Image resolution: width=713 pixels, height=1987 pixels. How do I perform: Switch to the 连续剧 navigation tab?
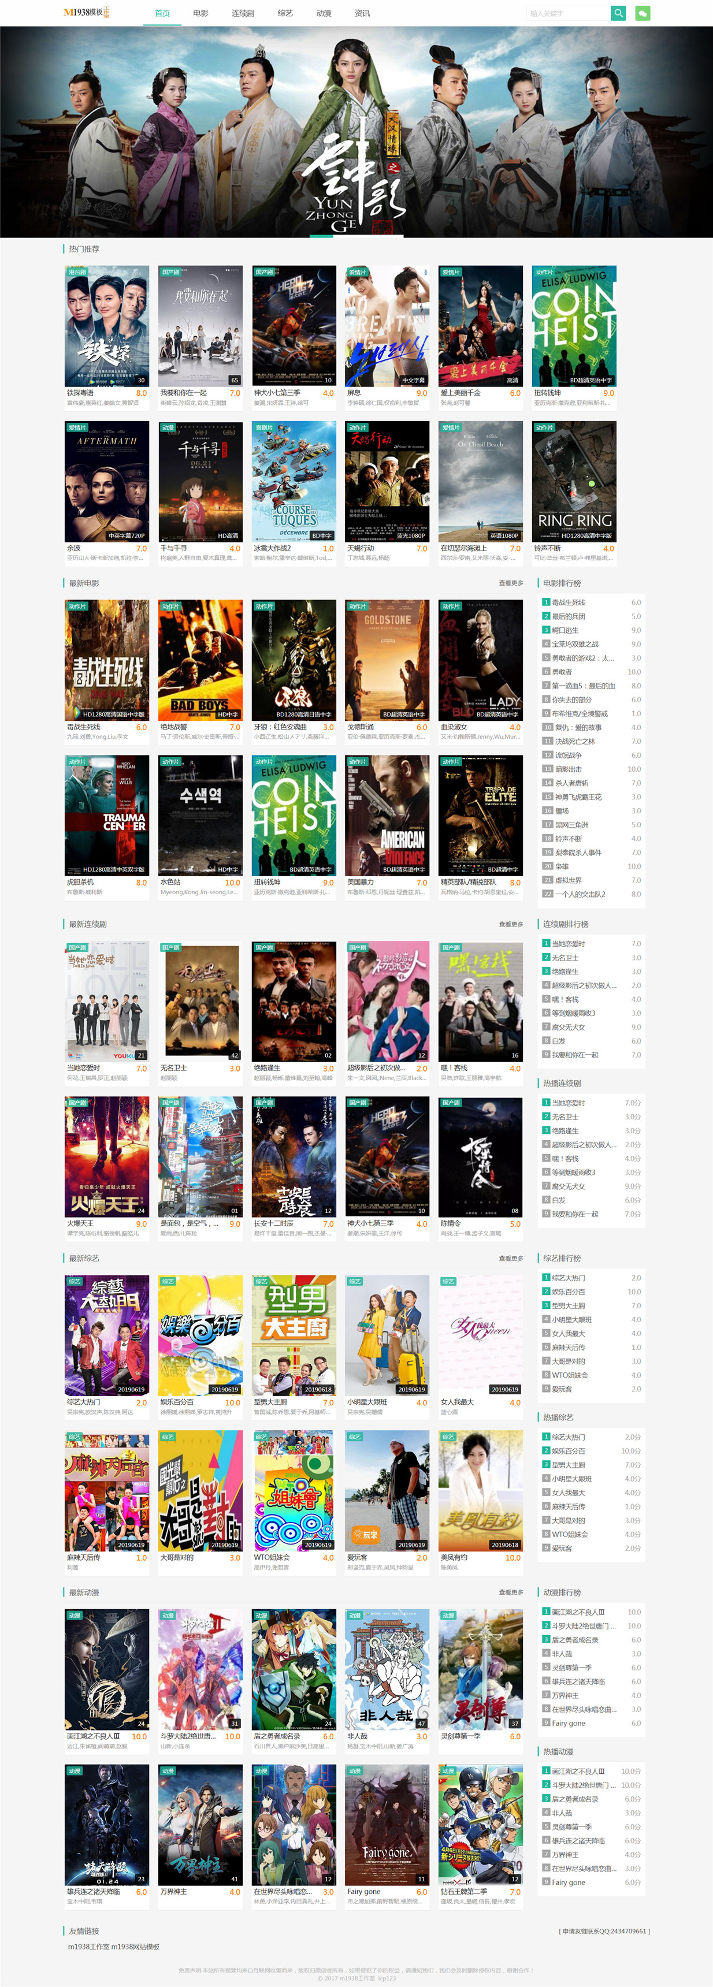pos(242,13)
